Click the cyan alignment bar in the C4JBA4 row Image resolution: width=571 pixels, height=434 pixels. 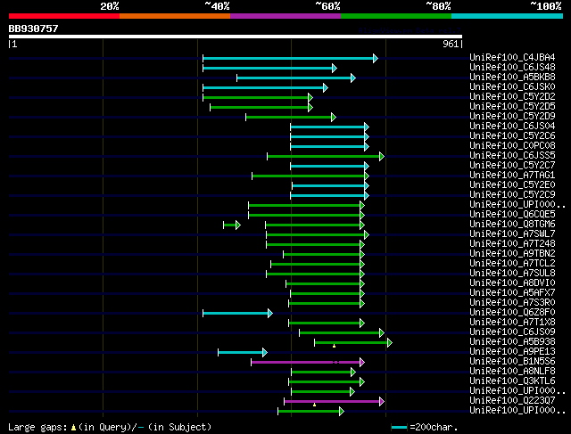coord(288,58)
